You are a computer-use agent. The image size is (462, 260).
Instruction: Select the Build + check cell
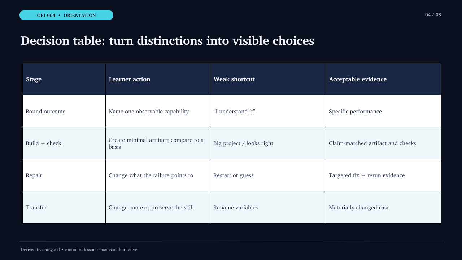click(x=64, y=143)
